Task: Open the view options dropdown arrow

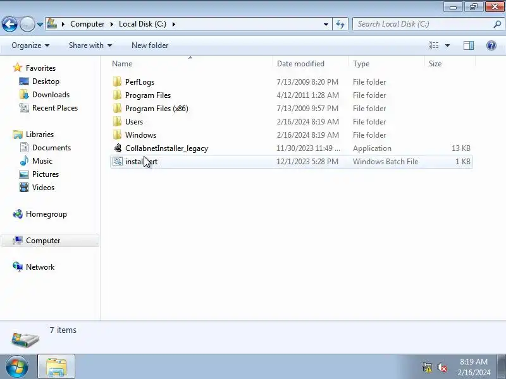Action: pos(447,45)
